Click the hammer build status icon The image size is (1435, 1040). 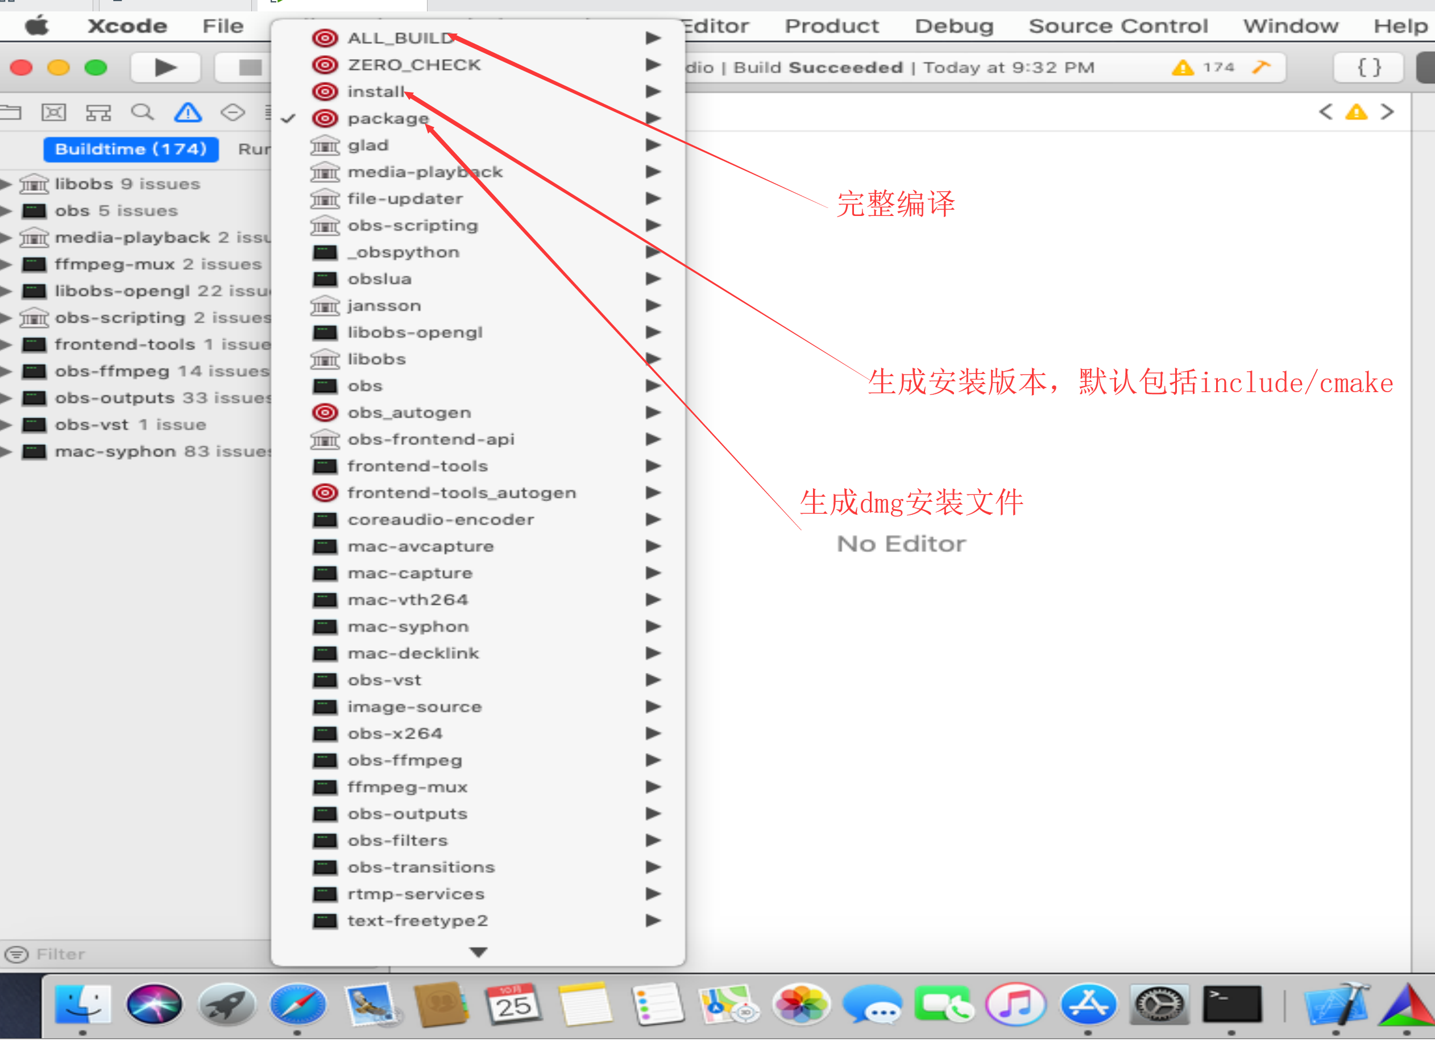(x=1261, y=67)
